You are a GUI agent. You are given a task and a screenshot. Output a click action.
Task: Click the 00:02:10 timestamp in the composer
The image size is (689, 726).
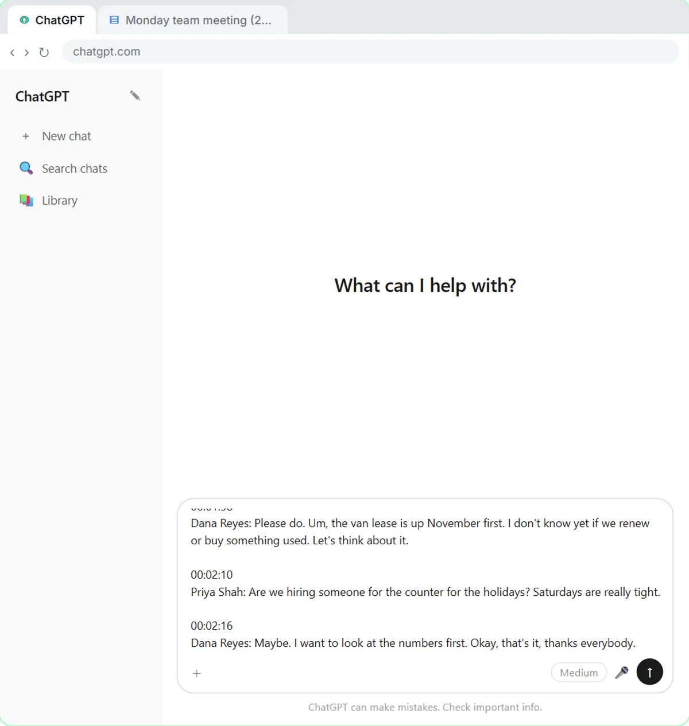212,575
